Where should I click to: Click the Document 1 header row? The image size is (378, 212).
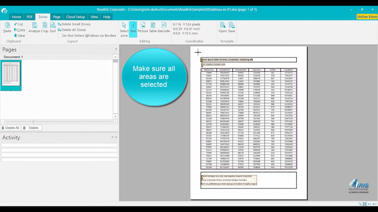pos(56,57)
